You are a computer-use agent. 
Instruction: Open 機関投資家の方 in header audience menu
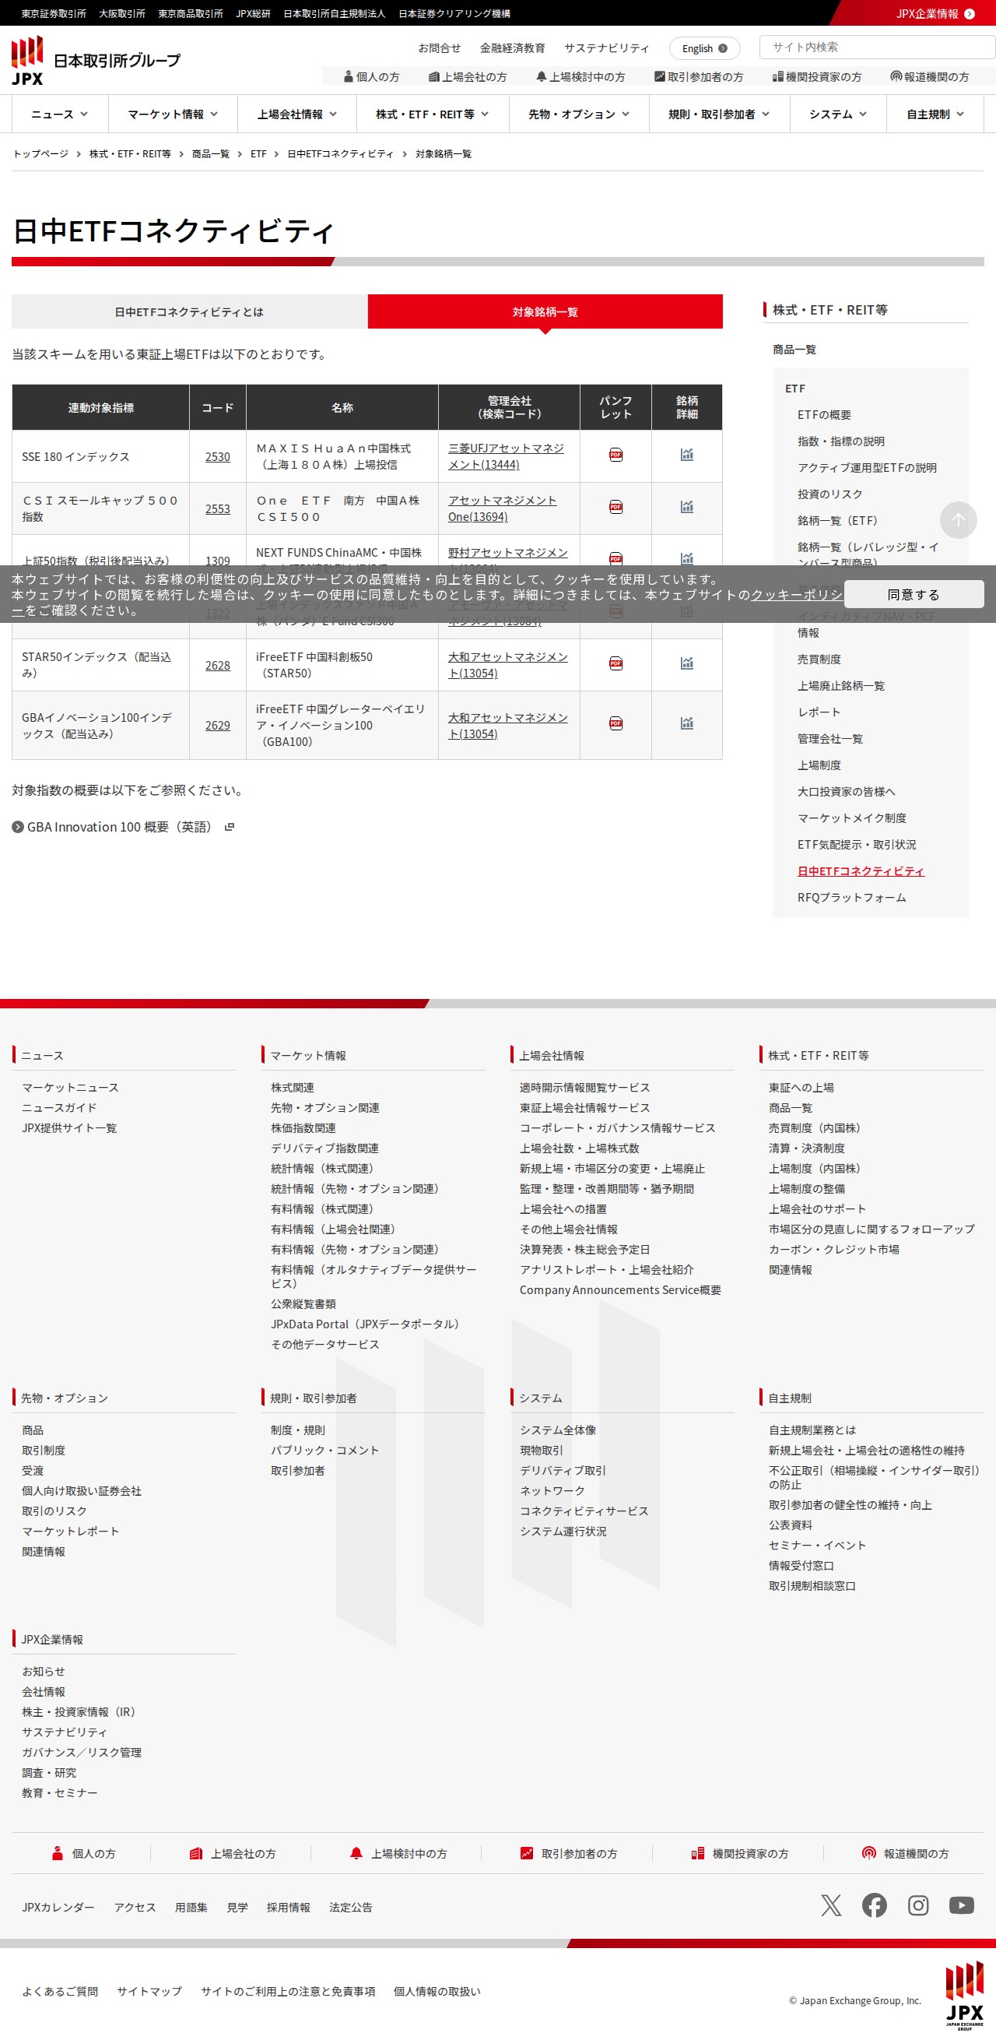[x=817, y=77]
